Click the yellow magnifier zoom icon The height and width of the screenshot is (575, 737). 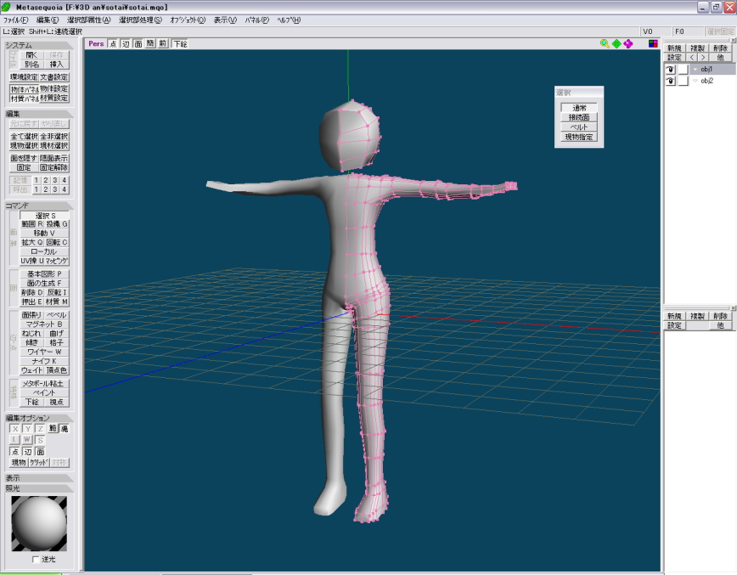pos(605,43)
